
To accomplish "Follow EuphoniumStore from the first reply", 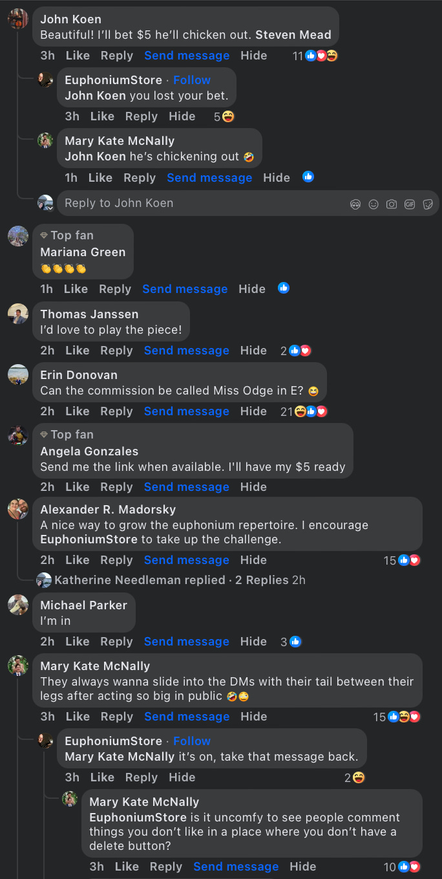I will (x=192, y=80).
